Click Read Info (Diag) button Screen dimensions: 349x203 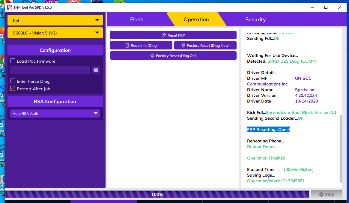141,45
